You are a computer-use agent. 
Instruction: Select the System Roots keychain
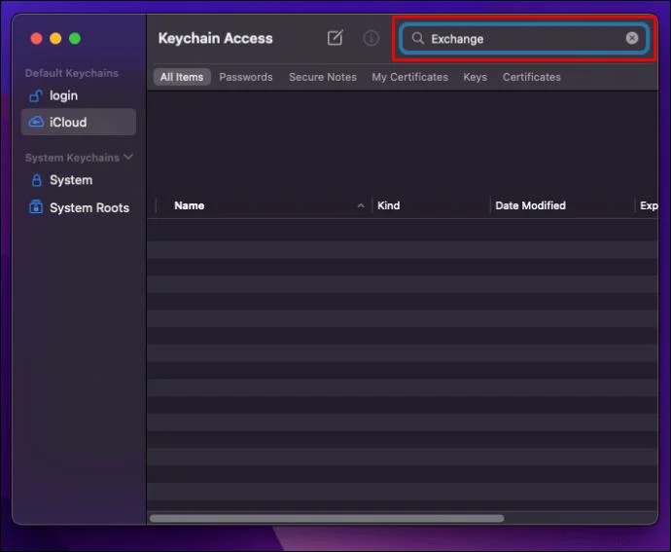(79, 207)
